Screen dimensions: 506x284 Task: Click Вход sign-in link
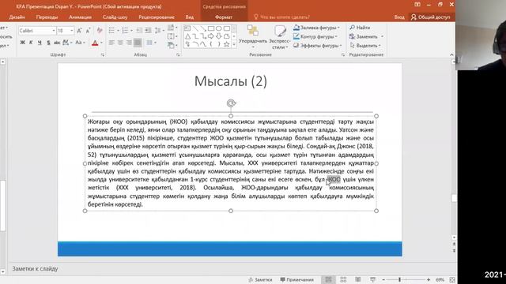399,17
